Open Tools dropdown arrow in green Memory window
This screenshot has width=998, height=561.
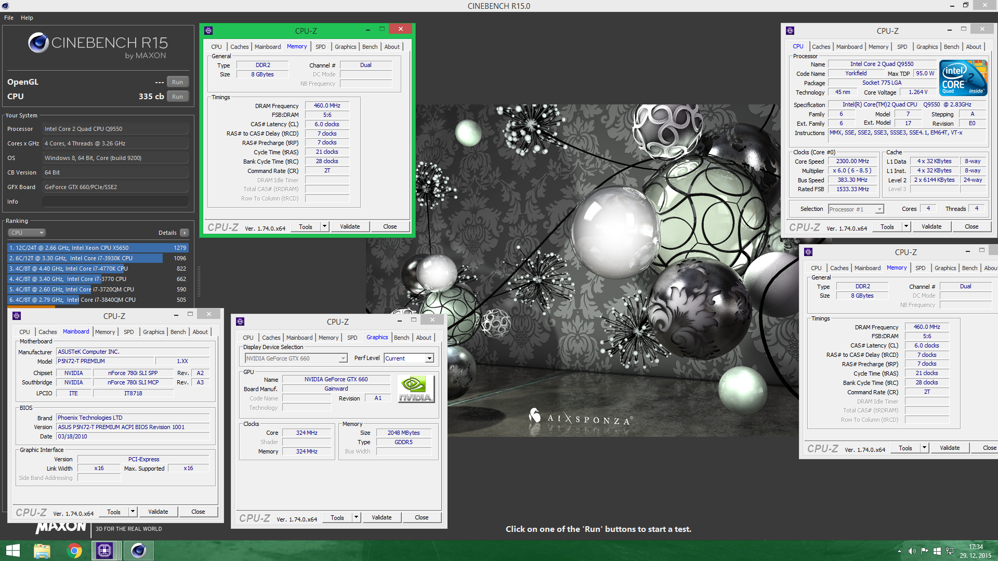[x=325, y=226]
